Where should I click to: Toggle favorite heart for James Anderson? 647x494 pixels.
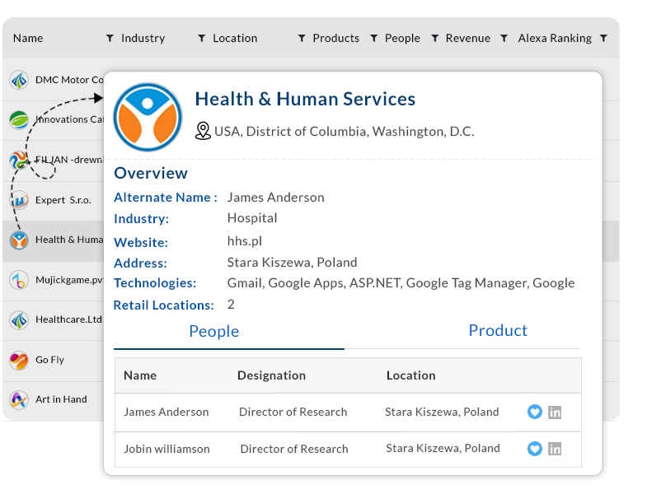tap(535, 412)
